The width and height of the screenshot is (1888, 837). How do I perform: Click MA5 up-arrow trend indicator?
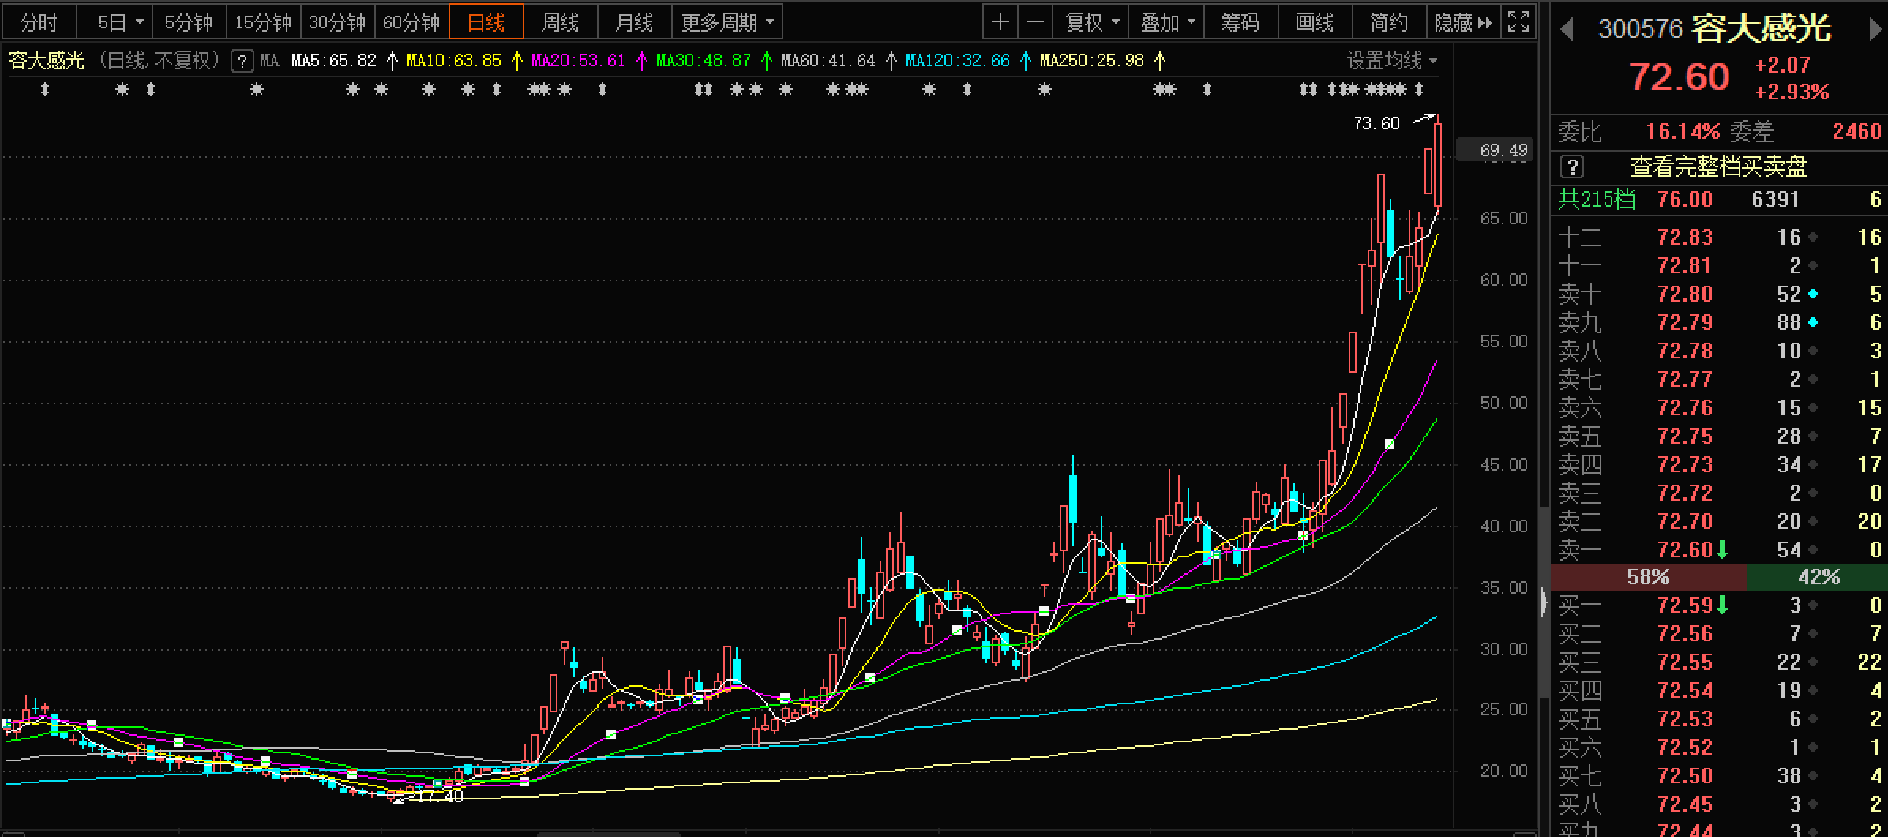click(x=392, y=61)
